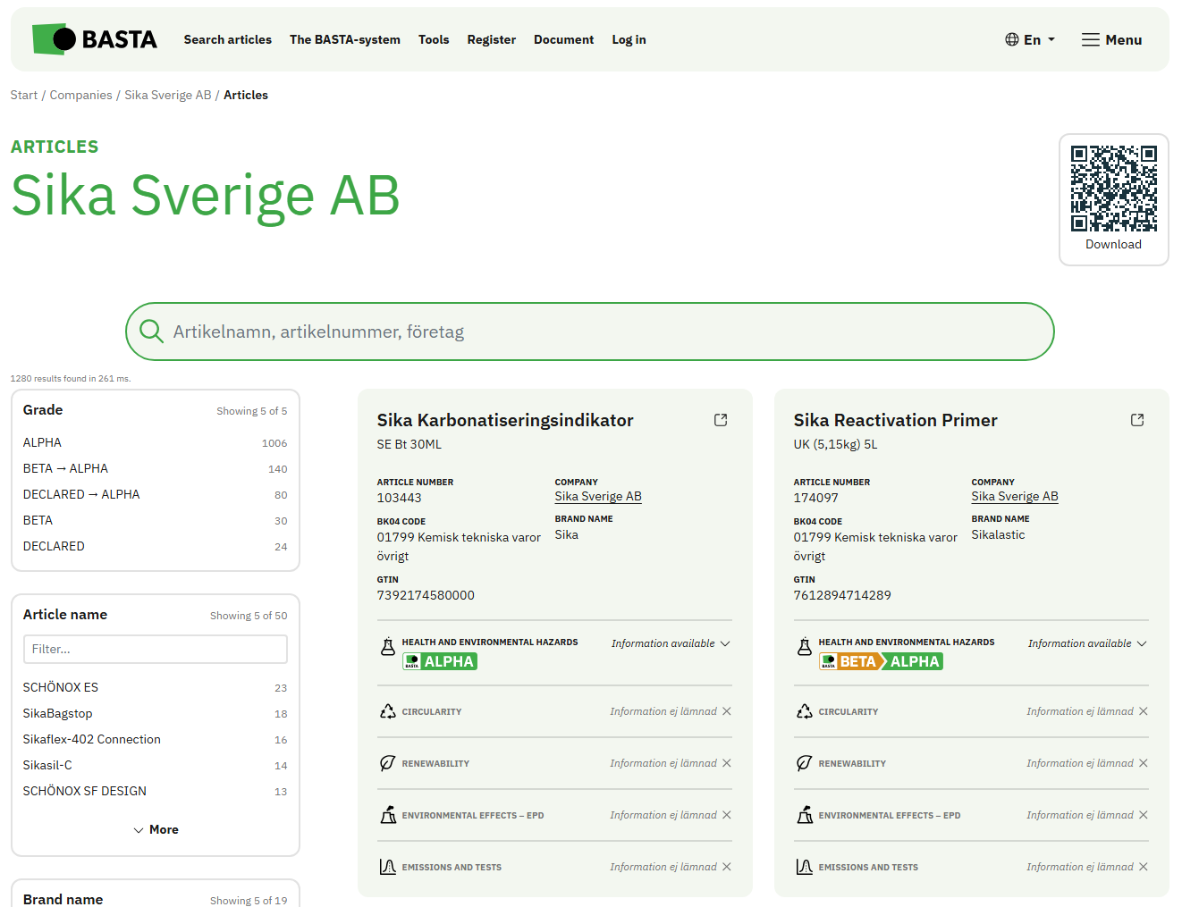The image size is (1182, 907).
Task: Open the En language dropdown
Action: 1030,39
